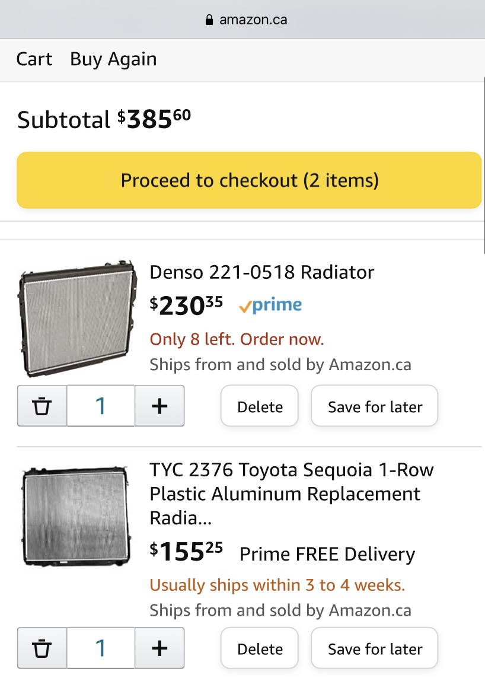Image resolution: width=485 pixels, height=678 pixels.
Task: Save the Denso radiator for later
Action: pos(375,407)
